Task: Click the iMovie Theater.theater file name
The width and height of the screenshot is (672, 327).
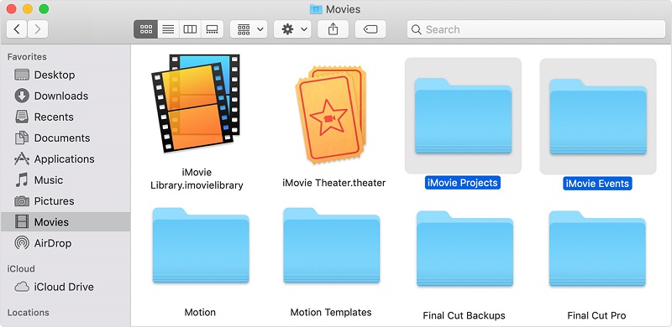Action: click(333, 183)
